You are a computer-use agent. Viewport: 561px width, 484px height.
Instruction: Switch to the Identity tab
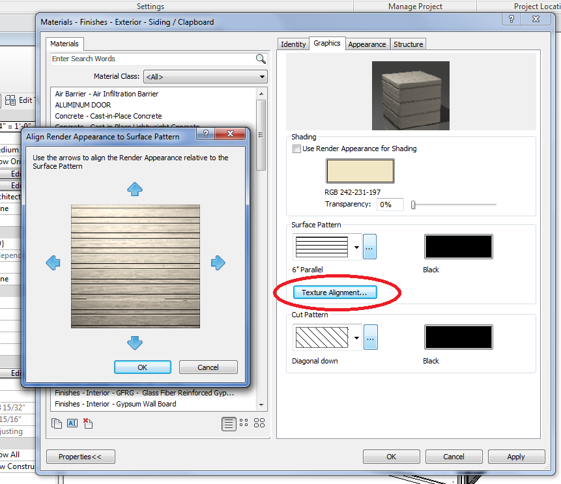tap(293, 44)
